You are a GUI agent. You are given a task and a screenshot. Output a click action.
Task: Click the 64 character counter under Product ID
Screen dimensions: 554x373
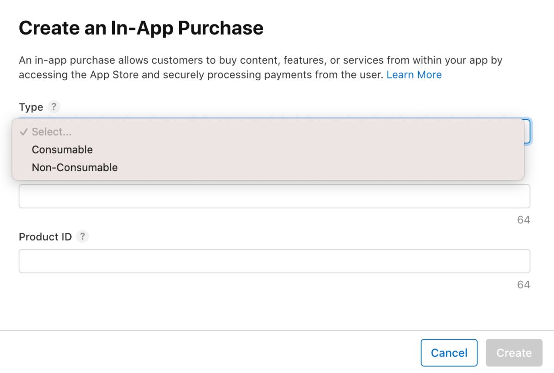pos(524,284)
